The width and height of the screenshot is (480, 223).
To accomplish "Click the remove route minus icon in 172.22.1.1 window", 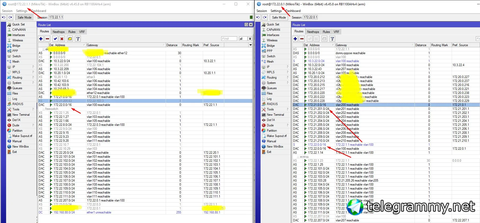I will pyautogui.click(x=47, y=39).
